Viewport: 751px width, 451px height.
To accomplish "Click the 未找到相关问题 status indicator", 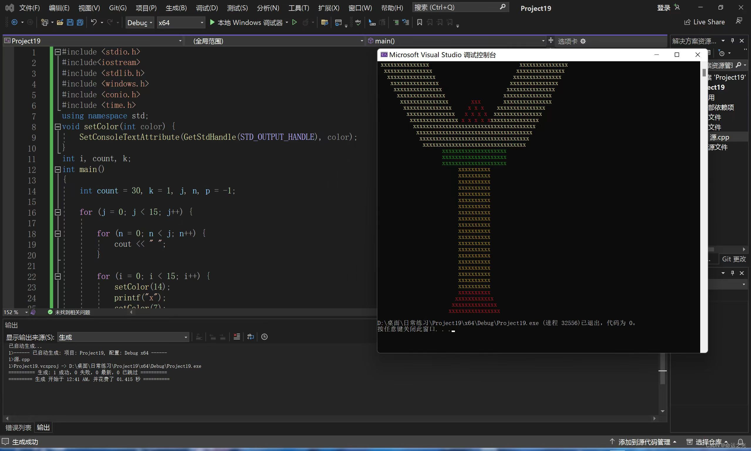I will [x=69, y=312].
